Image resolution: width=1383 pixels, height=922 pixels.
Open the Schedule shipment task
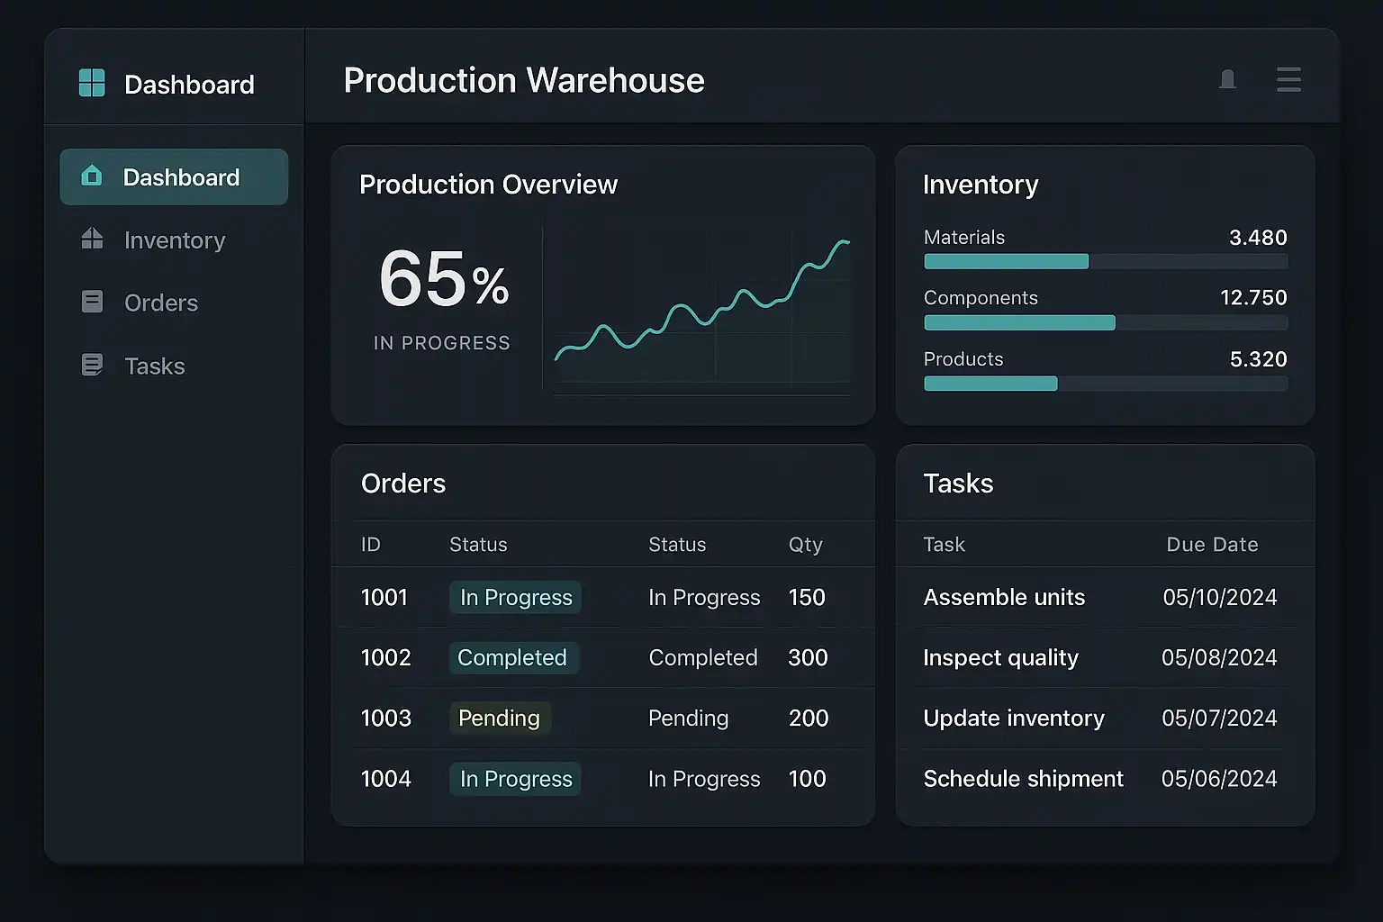[x=1023, y=779]
